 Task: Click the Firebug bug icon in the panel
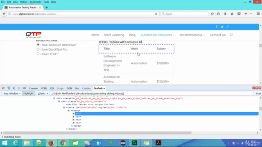[x=3, y=88]
